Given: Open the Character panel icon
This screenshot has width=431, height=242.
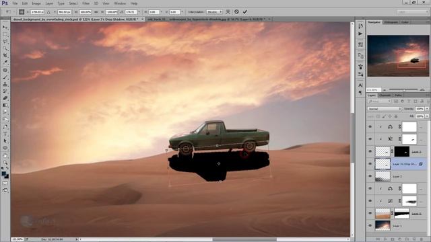Looking at the screenshot, I should click(x=360, y=85).
